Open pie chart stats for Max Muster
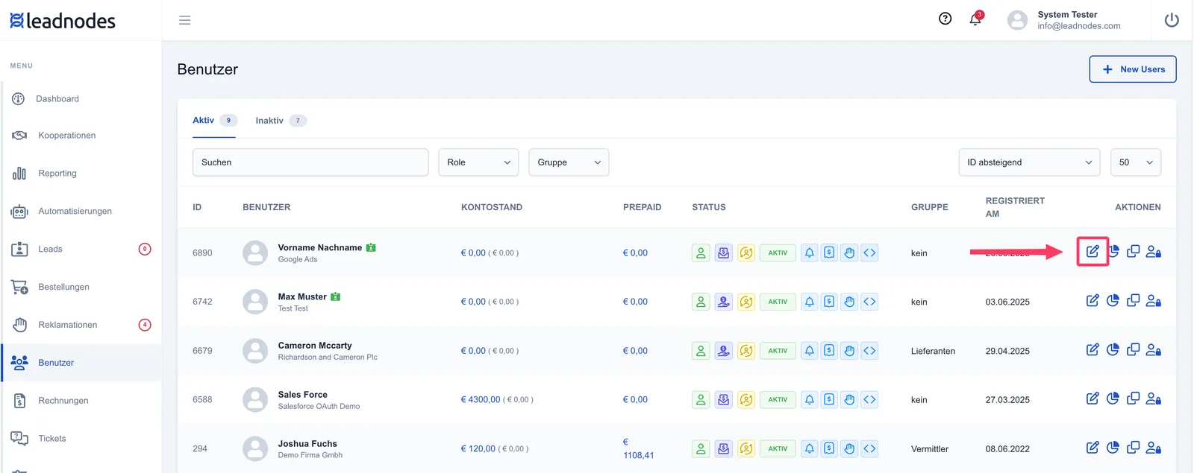 click(1113, 301)
